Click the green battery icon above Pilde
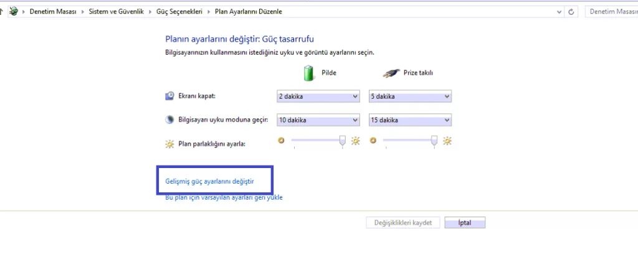Screen dimensions: 638x267 [309, 72]
